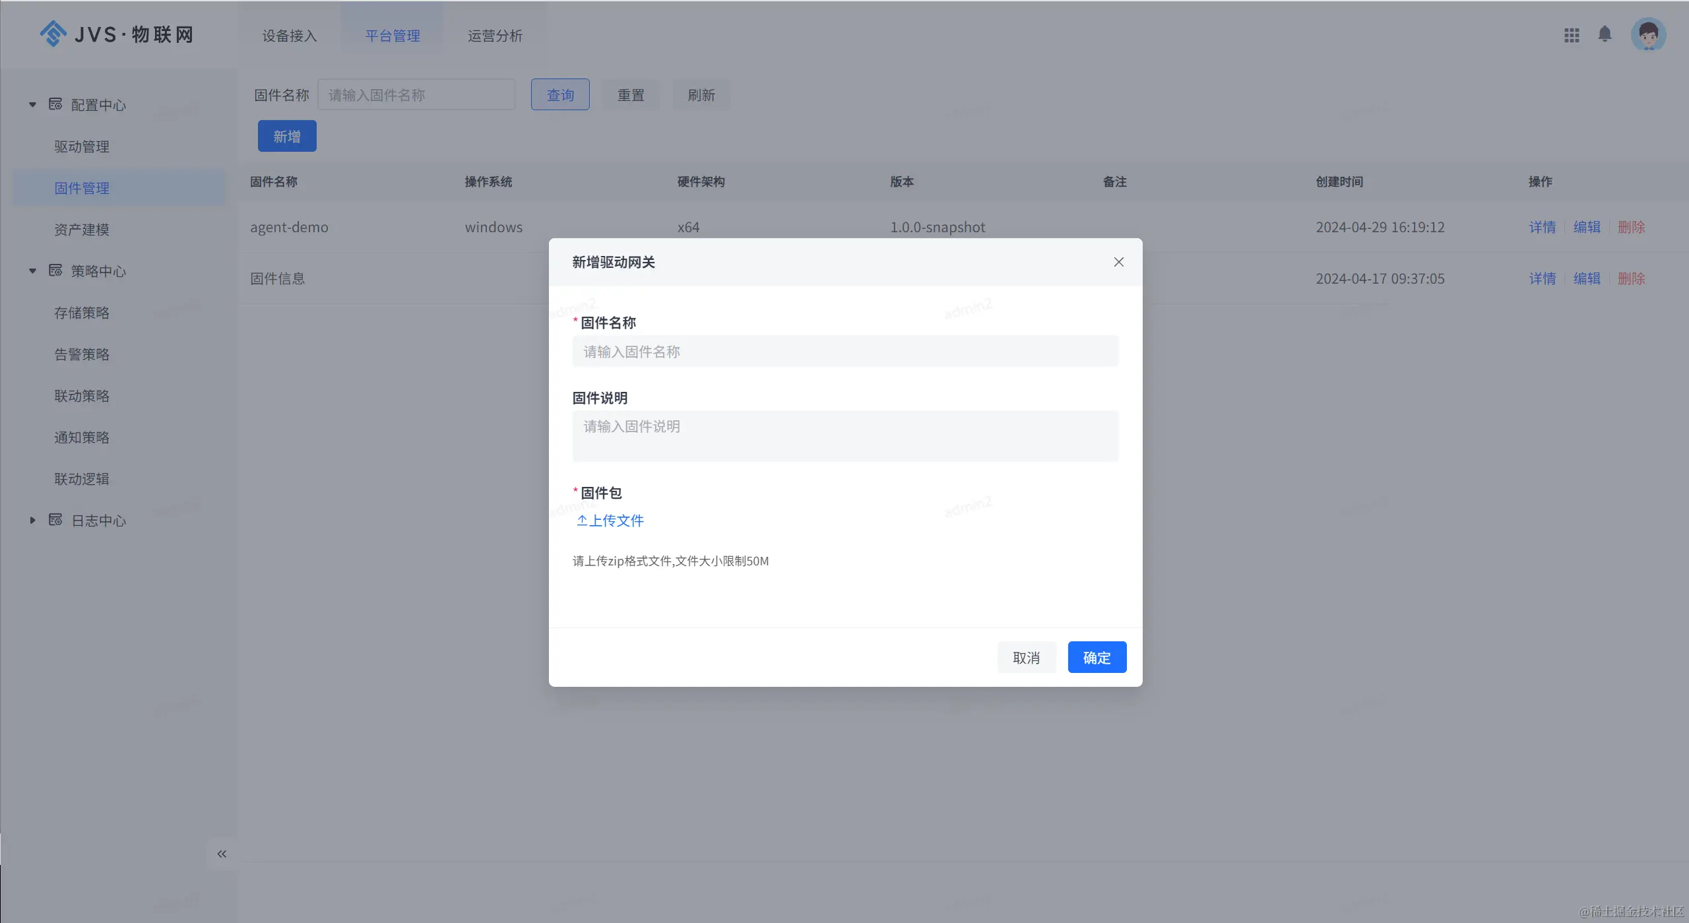This screenshot has width=1689, height=923.
Task: Click the 确定 button in dialog
Action: tap(1097, 657)
